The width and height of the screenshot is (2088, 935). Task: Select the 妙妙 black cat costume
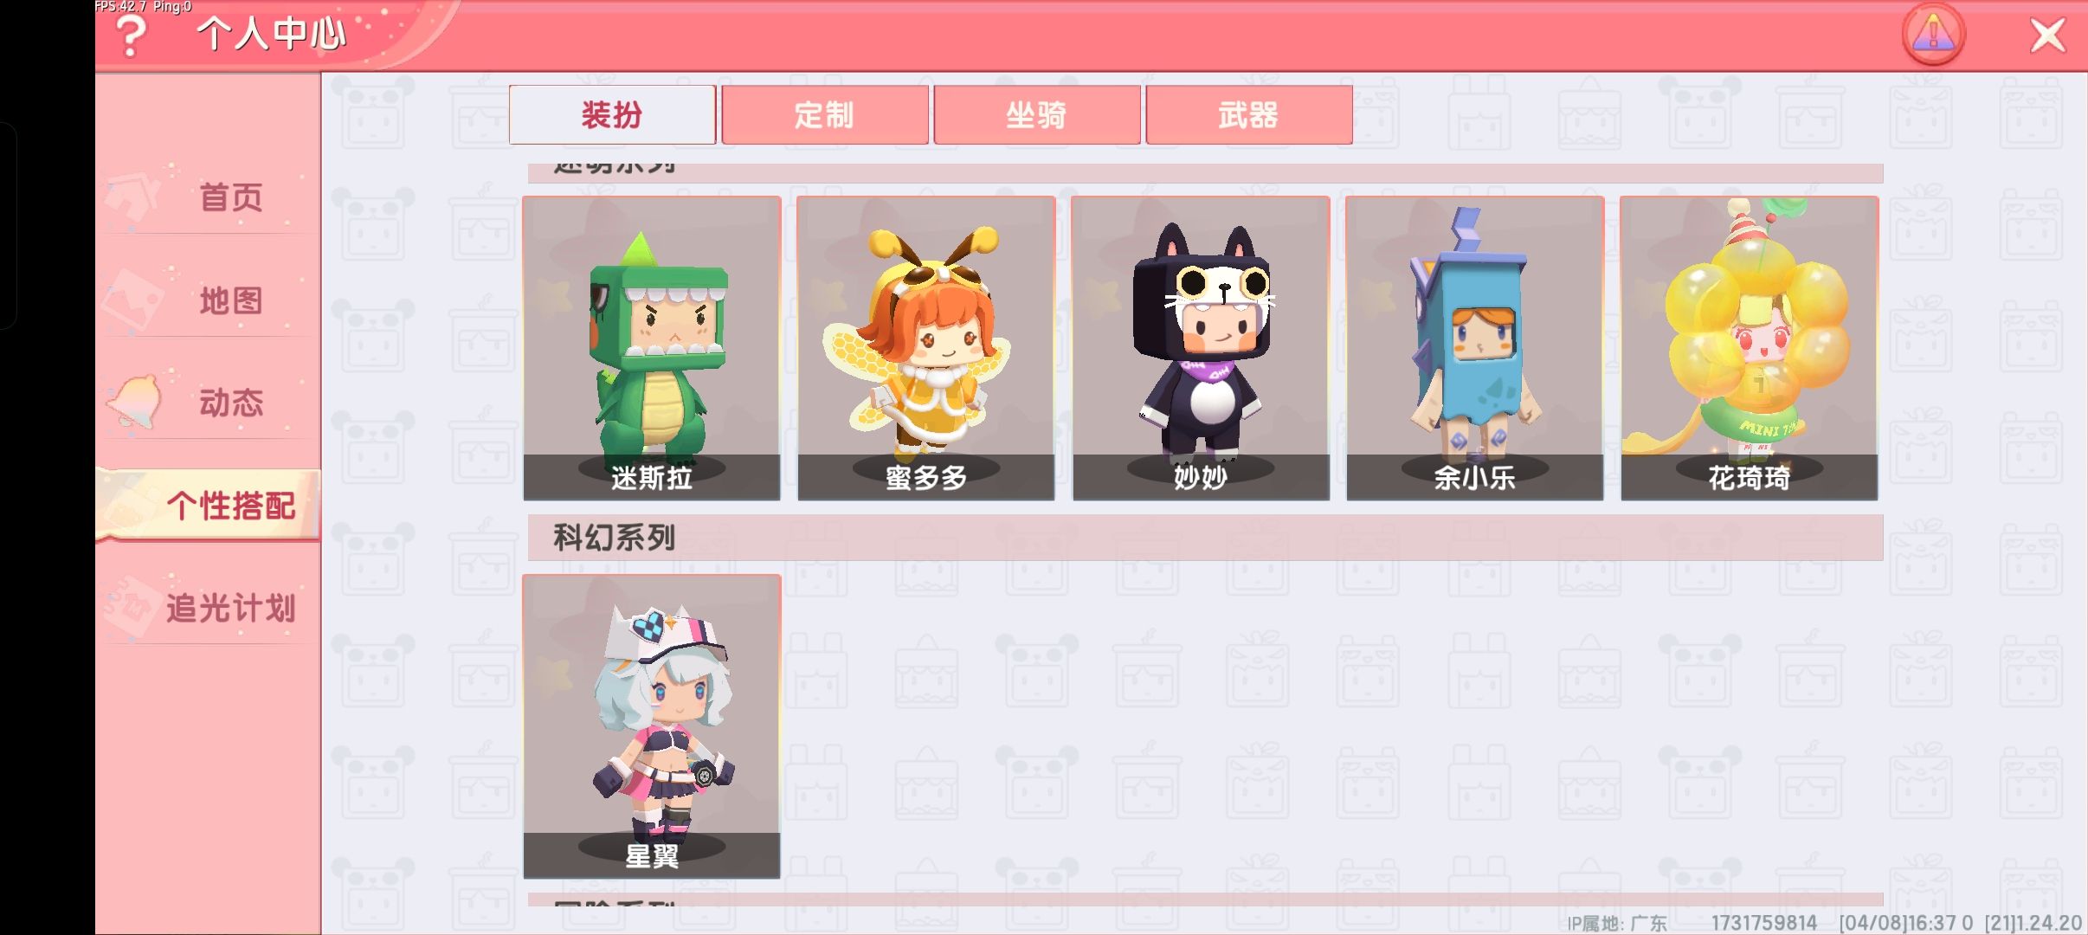1201,348
